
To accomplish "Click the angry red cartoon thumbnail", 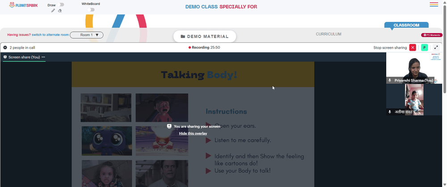I will click(x=162, y=141).
